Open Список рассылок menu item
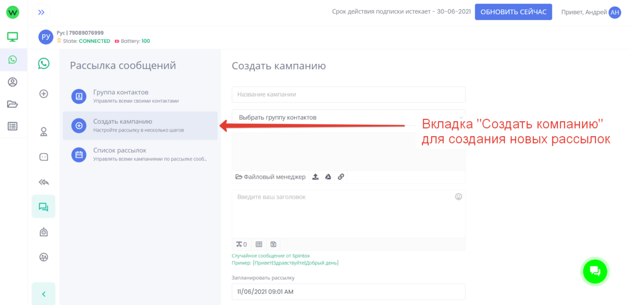The width and height of the screenshot is (630, 305). (140, 154)
